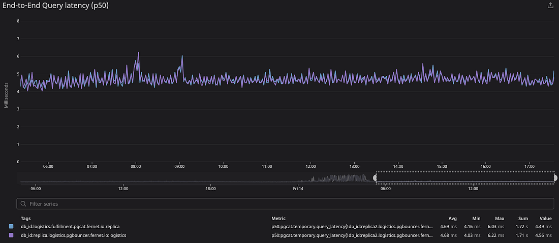Click the magnifier icon in Filter series
This screenshot has width=559, height=243.
click(23, 203)
